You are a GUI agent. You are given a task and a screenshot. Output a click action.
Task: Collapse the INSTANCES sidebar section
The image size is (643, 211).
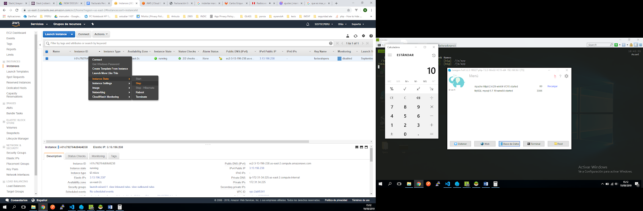tap(4, 61)
